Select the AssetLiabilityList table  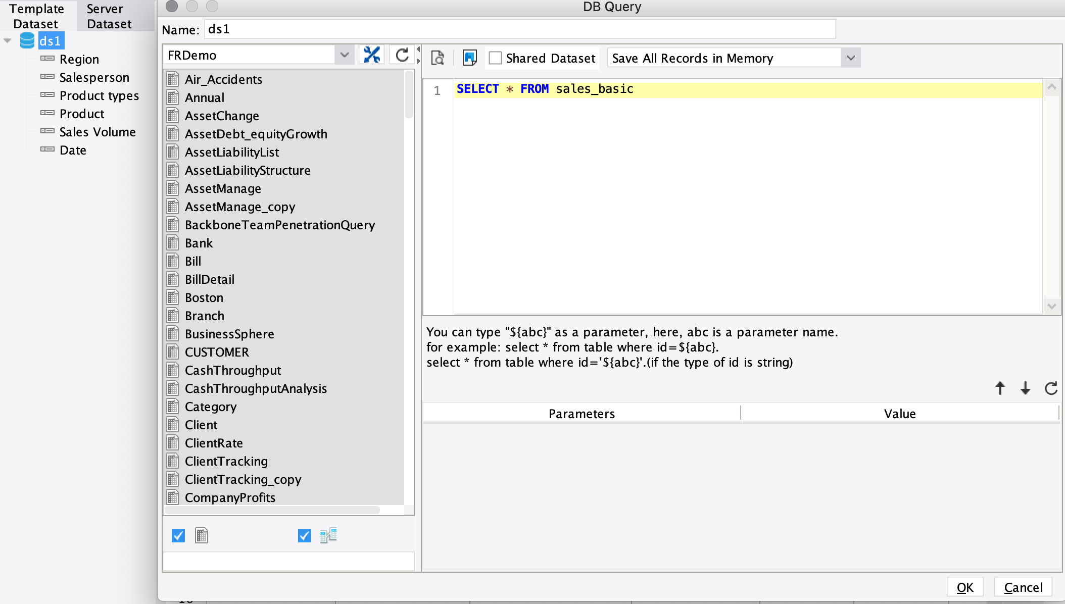[232, 152]
